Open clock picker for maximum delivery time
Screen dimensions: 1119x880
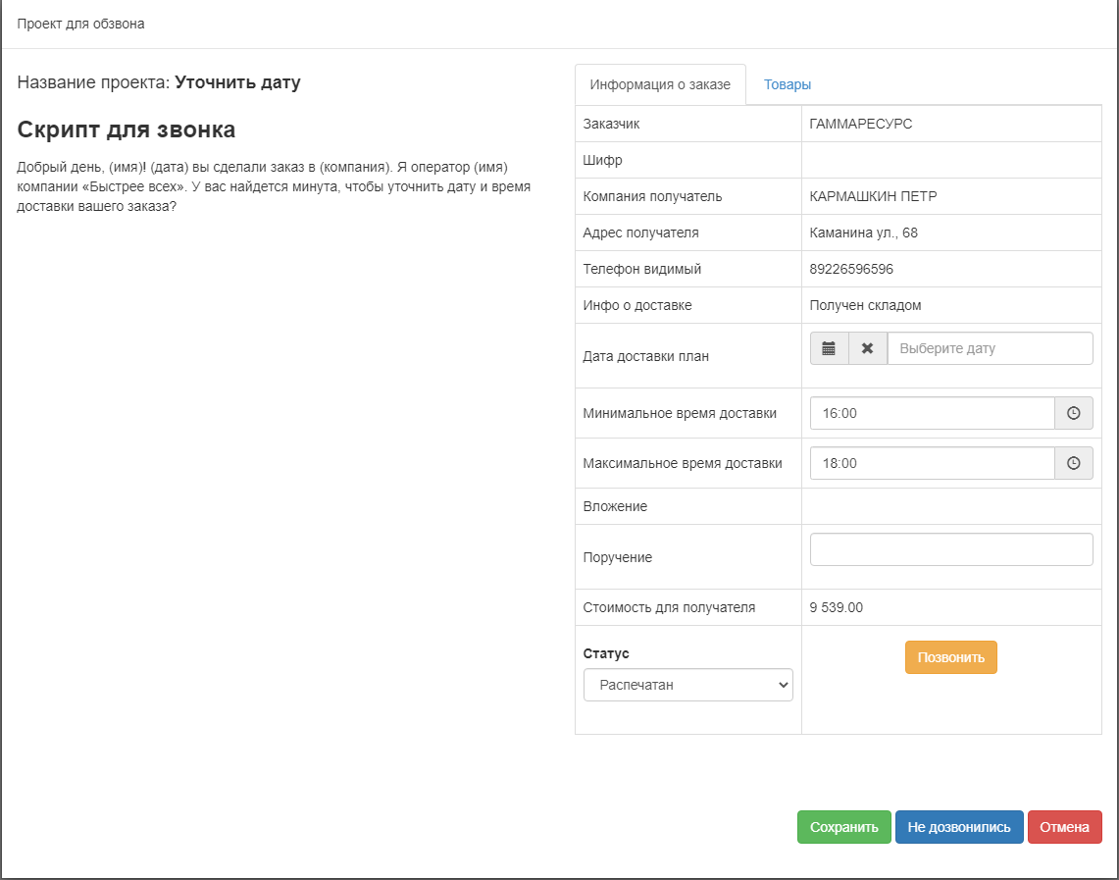coord(1073,463)
